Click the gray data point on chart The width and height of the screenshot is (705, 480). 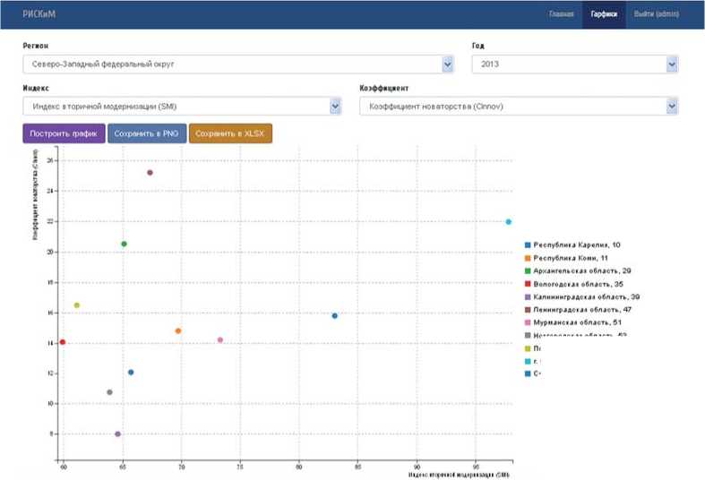(x=109, y=392)
